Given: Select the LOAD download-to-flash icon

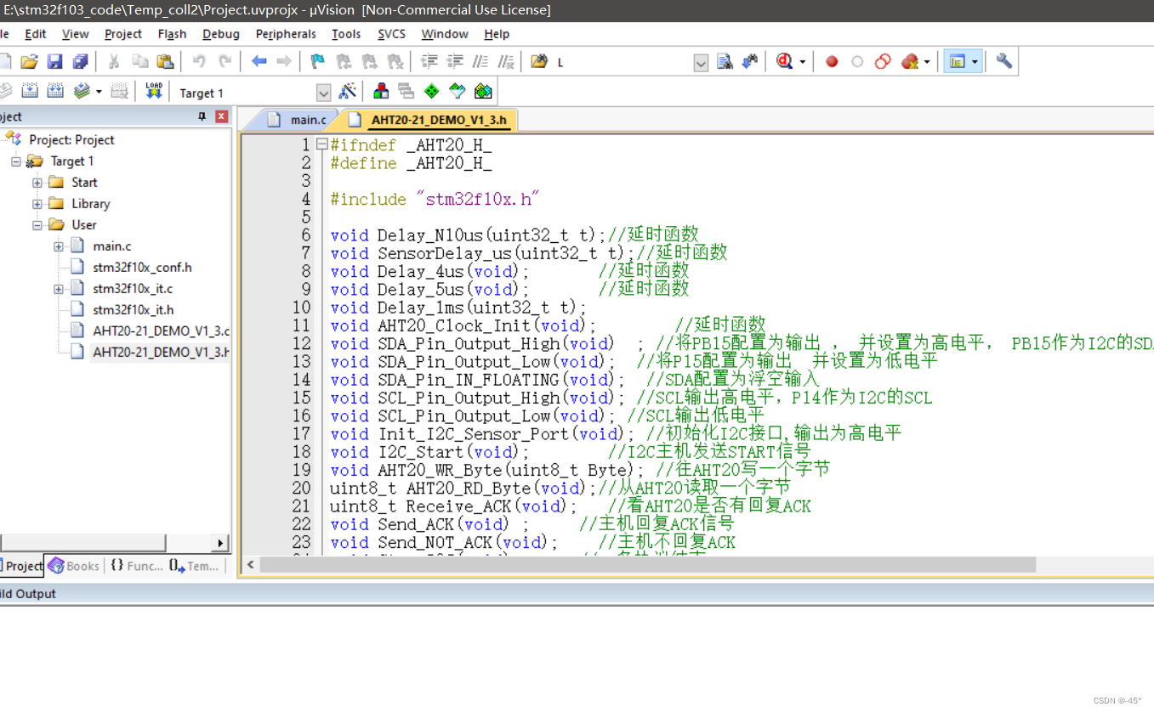Looking at the screenshot, I should coord(155,91).
